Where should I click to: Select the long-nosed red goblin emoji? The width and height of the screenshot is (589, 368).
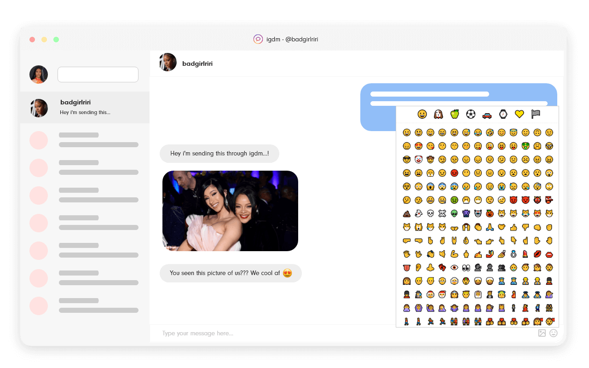(x=549, y=200)
